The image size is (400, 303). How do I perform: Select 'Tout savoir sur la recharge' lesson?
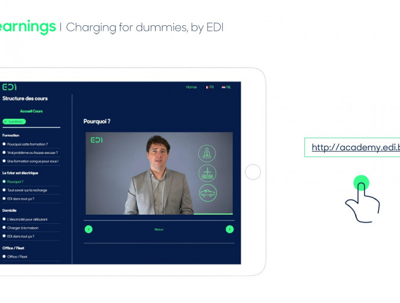click(27, 190)
